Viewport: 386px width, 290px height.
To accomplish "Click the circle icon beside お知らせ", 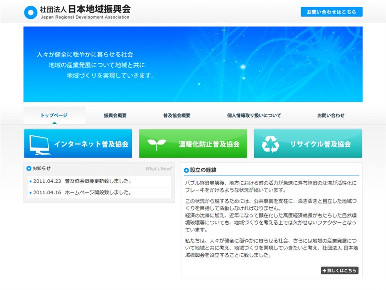I will pos(29,168).
